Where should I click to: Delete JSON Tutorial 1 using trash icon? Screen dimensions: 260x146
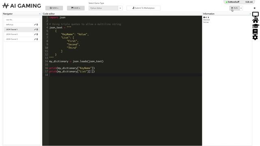[37, 29]
